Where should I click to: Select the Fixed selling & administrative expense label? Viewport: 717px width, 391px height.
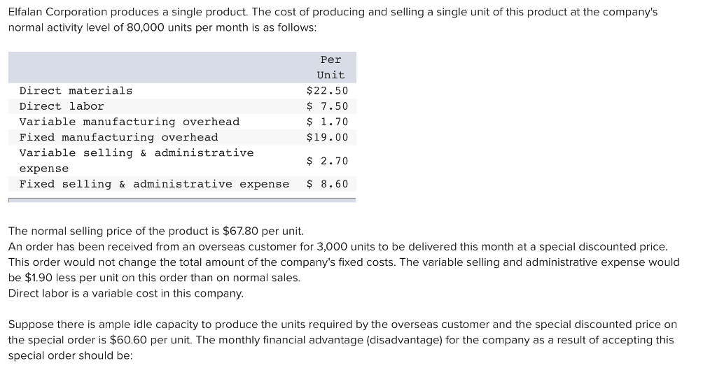154,184
